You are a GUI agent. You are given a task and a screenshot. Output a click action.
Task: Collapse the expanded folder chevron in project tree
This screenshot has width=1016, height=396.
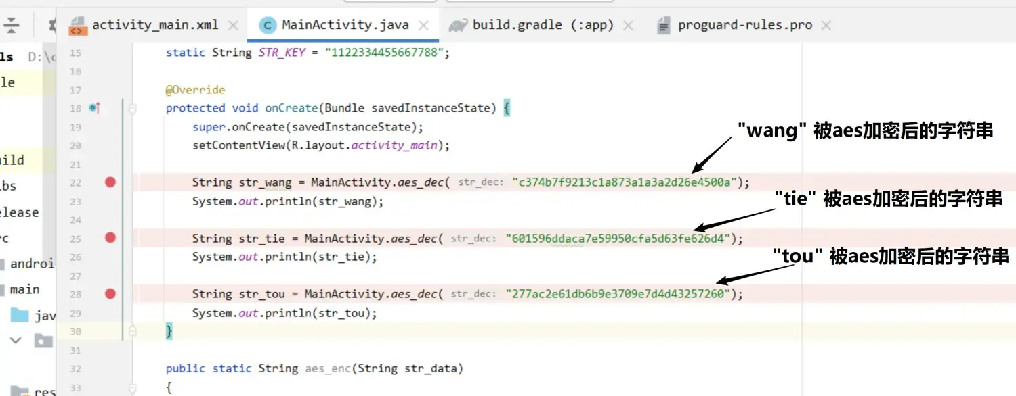coord(15,341)
